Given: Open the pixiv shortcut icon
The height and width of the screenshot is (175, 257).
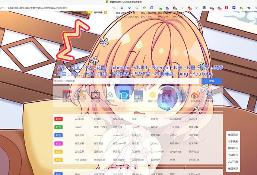Looking at the screenshot, I should click(124, 95).
